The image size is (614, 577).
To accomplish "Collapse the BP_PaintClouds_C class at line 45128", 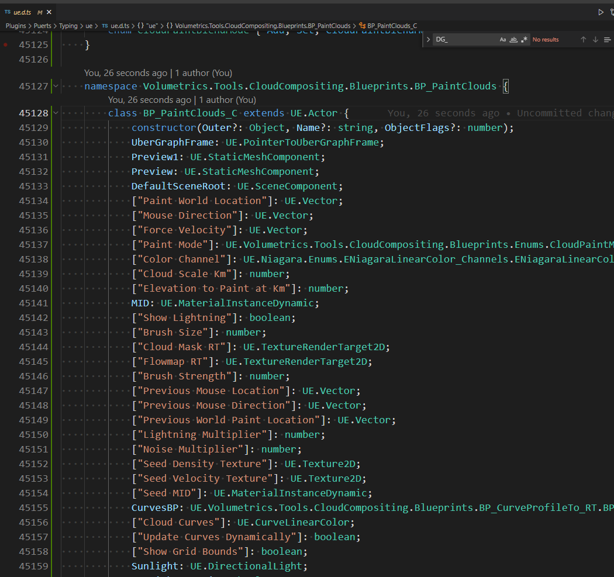I will tap(56, 113).
